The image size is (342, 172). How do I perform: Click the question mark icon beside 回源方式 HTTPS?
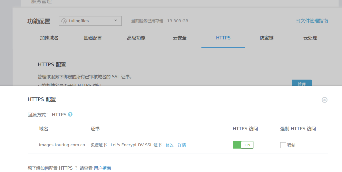(70, 114)
